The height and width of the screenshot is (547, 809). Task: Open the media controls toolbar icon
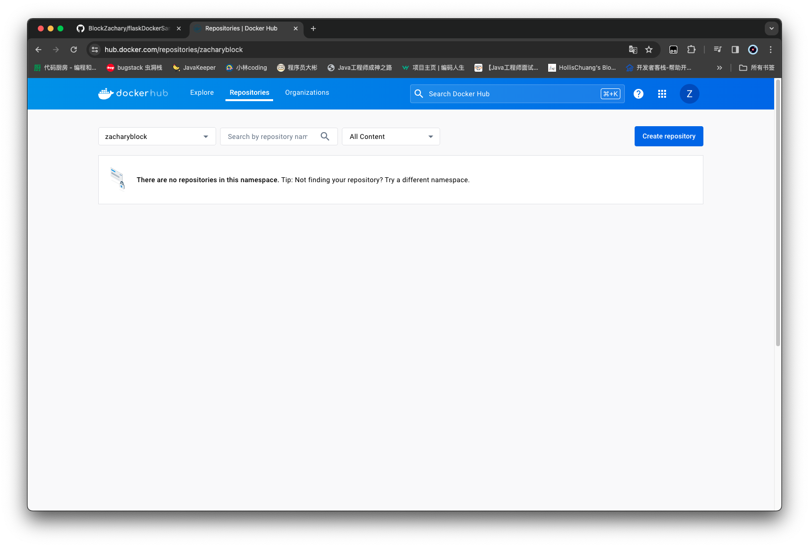point(718,50)
